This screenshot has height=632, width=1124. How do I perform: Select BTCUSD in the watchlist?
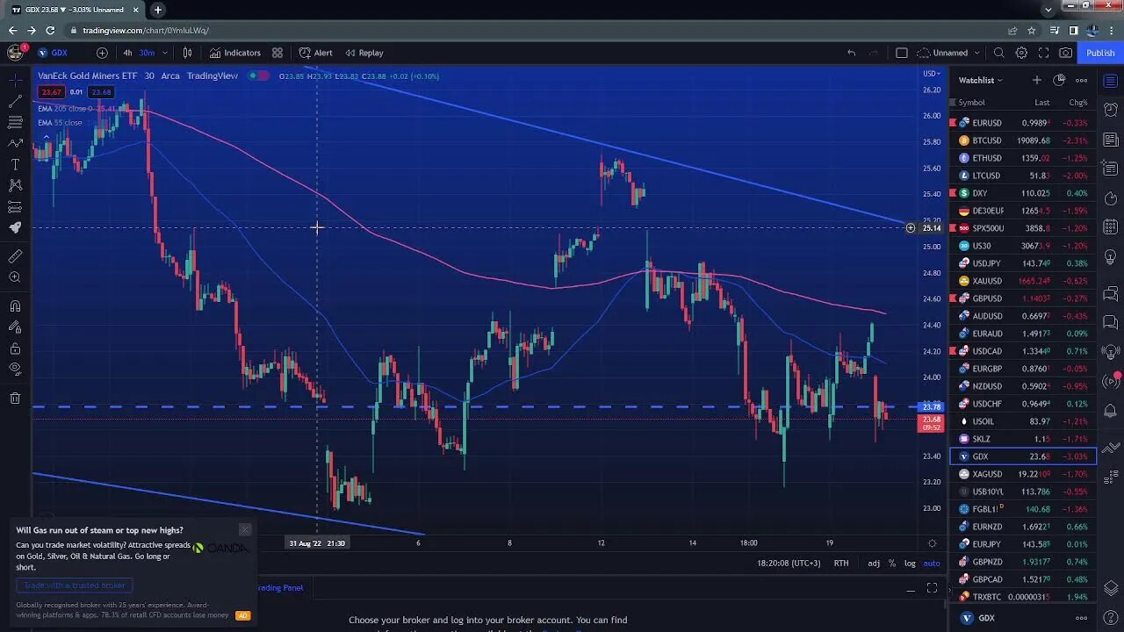pos(1023,140)
